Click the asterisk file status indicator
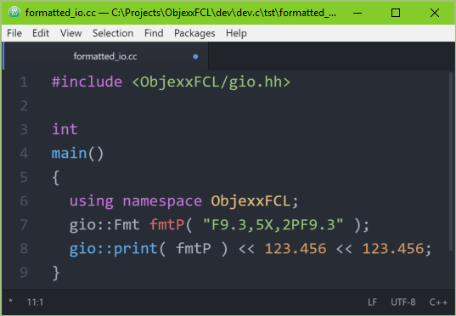456x316 pixels. click(x=11, y=302)
